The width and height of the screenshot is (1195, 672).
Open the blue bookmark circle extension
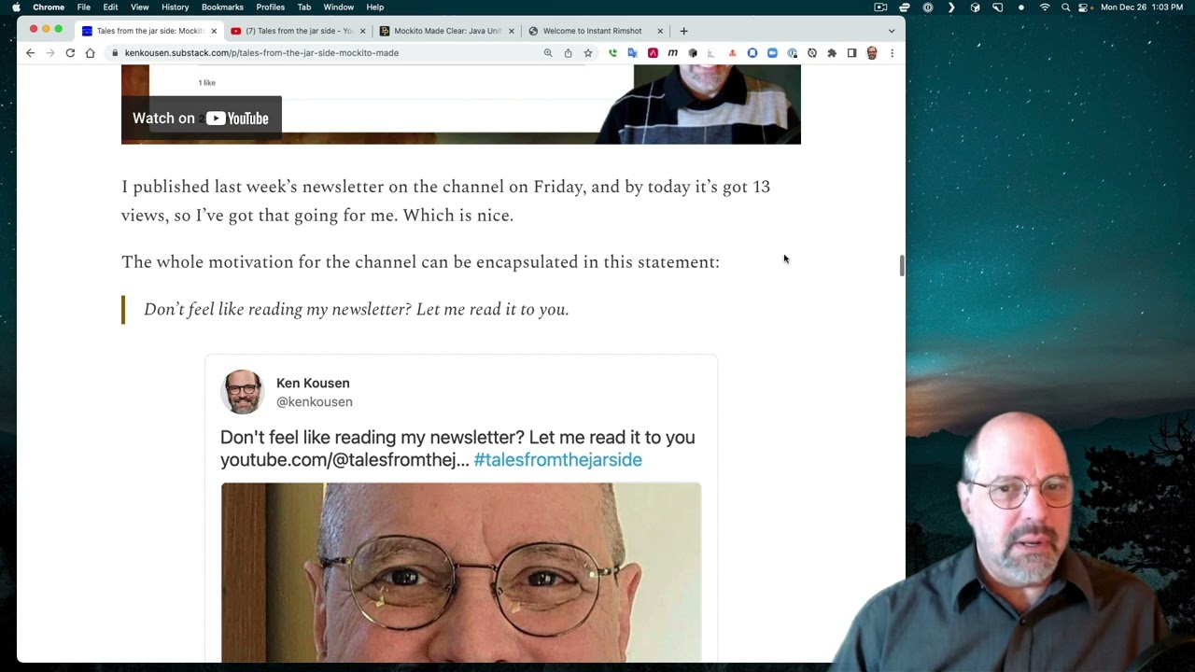point(752,53)
